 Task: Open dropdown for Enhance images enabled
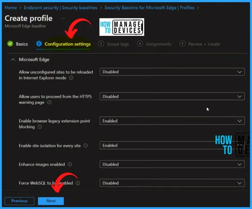[172, 164]
